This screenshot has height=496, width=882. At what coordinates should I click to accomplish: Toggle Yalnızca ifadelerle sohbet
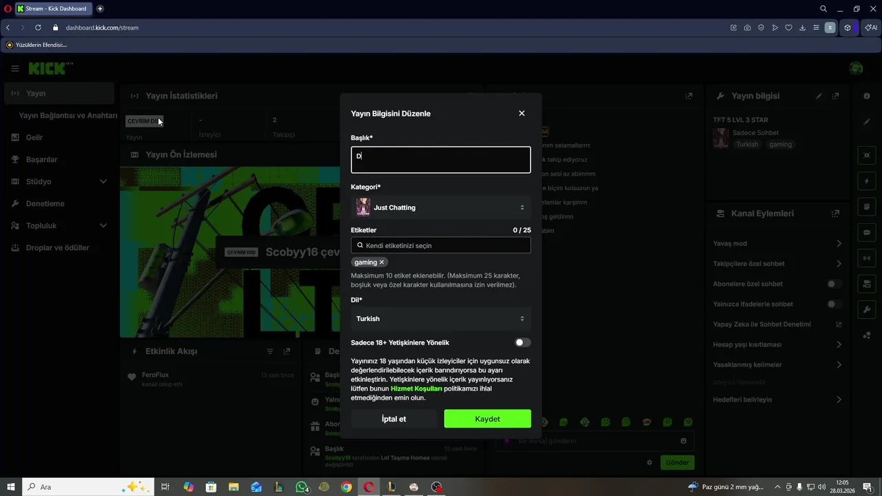point(834,304)
